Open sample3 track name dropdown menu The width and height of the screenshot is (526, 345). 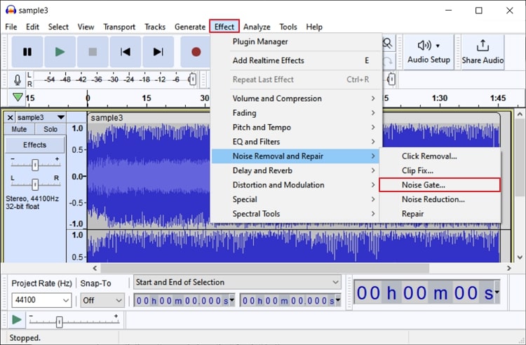coord(61,117)
